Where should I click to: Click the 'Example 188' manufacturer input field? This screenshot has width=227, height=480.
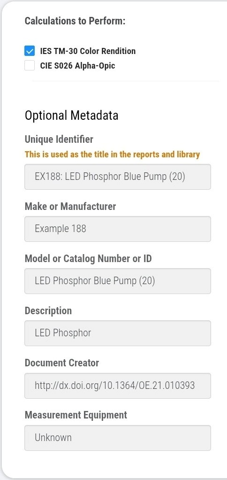[x=118, y=229]
